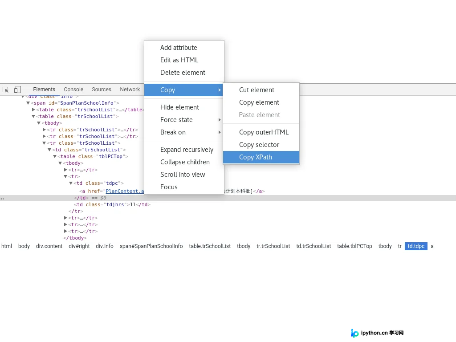Select the Elements tab
This screenshot has height=342, width=456.
tap(44, 90)
